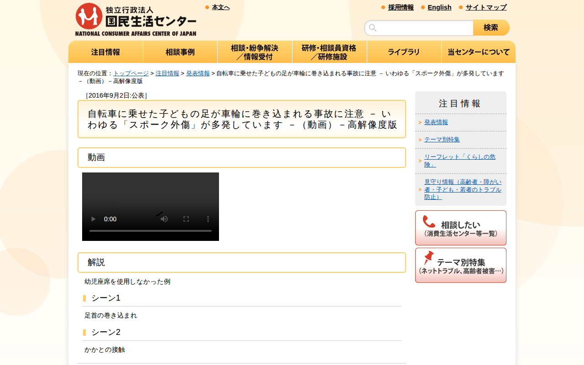This screenshot has width=584, height=365.
Task: Open the ライブラリ navigation tab
Action: (x=404, y=52)
